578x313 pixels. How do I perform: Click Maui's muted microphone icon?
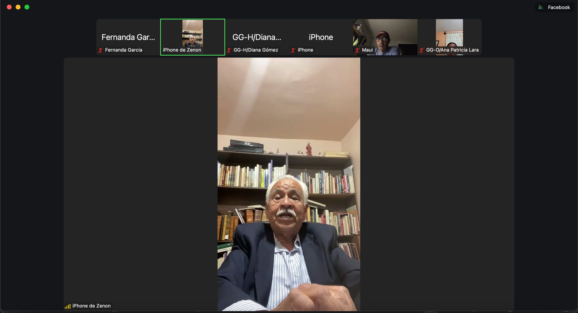(x=357, y=50)
